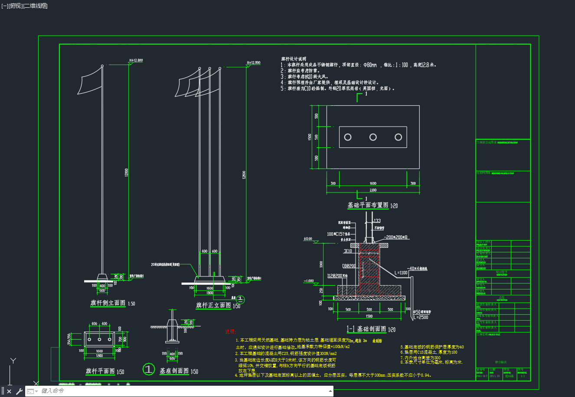Close the command line window
The image size is (575, 397).
[x=9, y=391]
